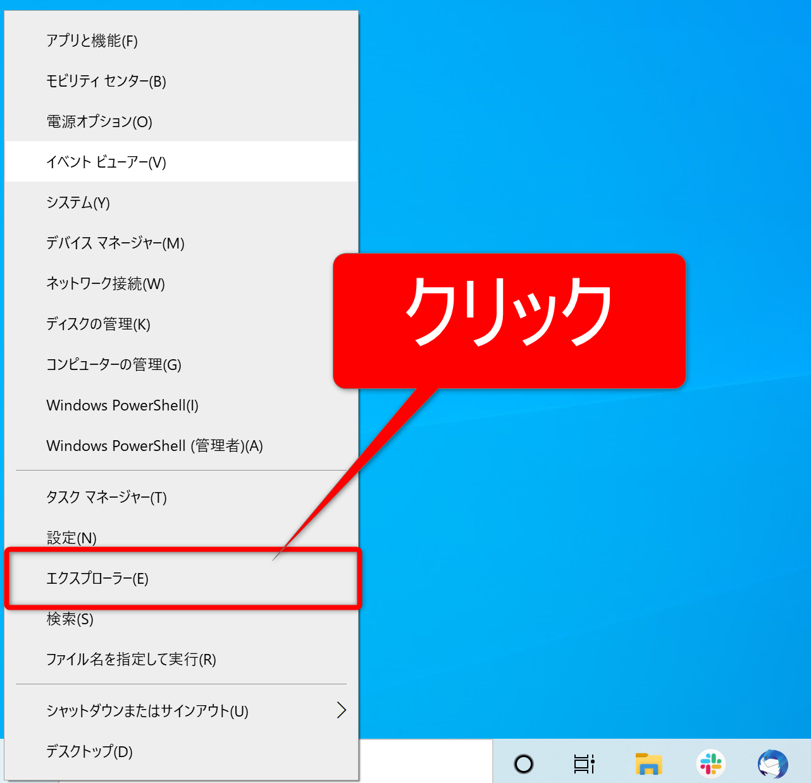The width and height of the screenshot is (811, 783).
Task: Open システム(Y) menu entry
Action: [x=78, y=203]
